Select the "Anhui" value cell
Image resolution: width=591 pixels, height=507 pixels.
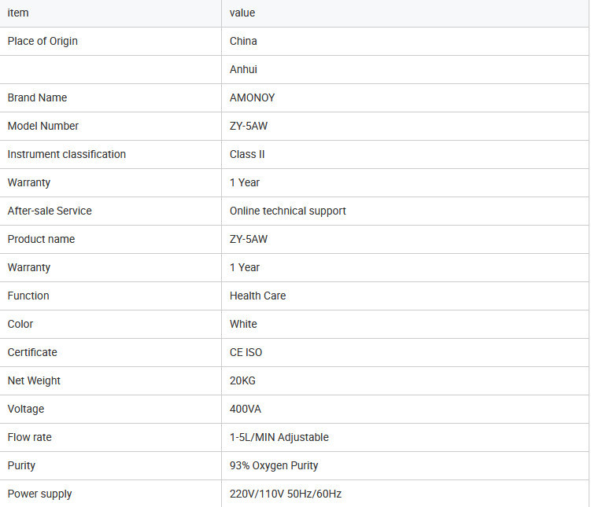click(x=243, y=69)
